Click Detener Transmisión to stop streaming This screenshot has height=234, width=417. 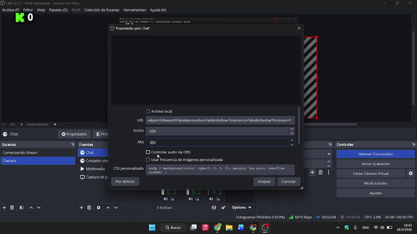(x=376, y=154)
